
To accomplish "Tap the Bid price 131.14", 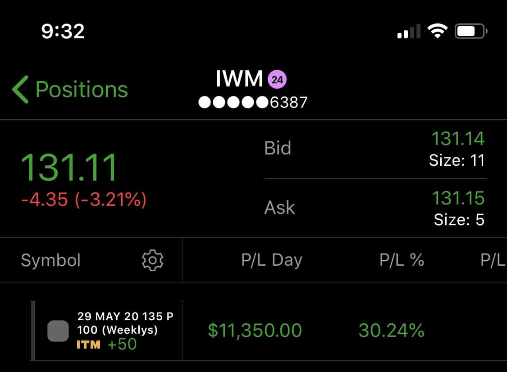I will [x=458, y=139].
